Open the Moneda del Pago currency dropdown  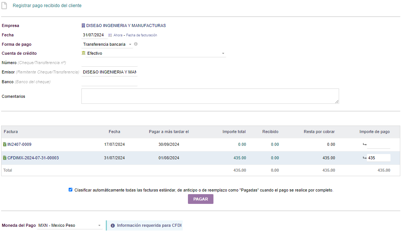pos(70,225)
